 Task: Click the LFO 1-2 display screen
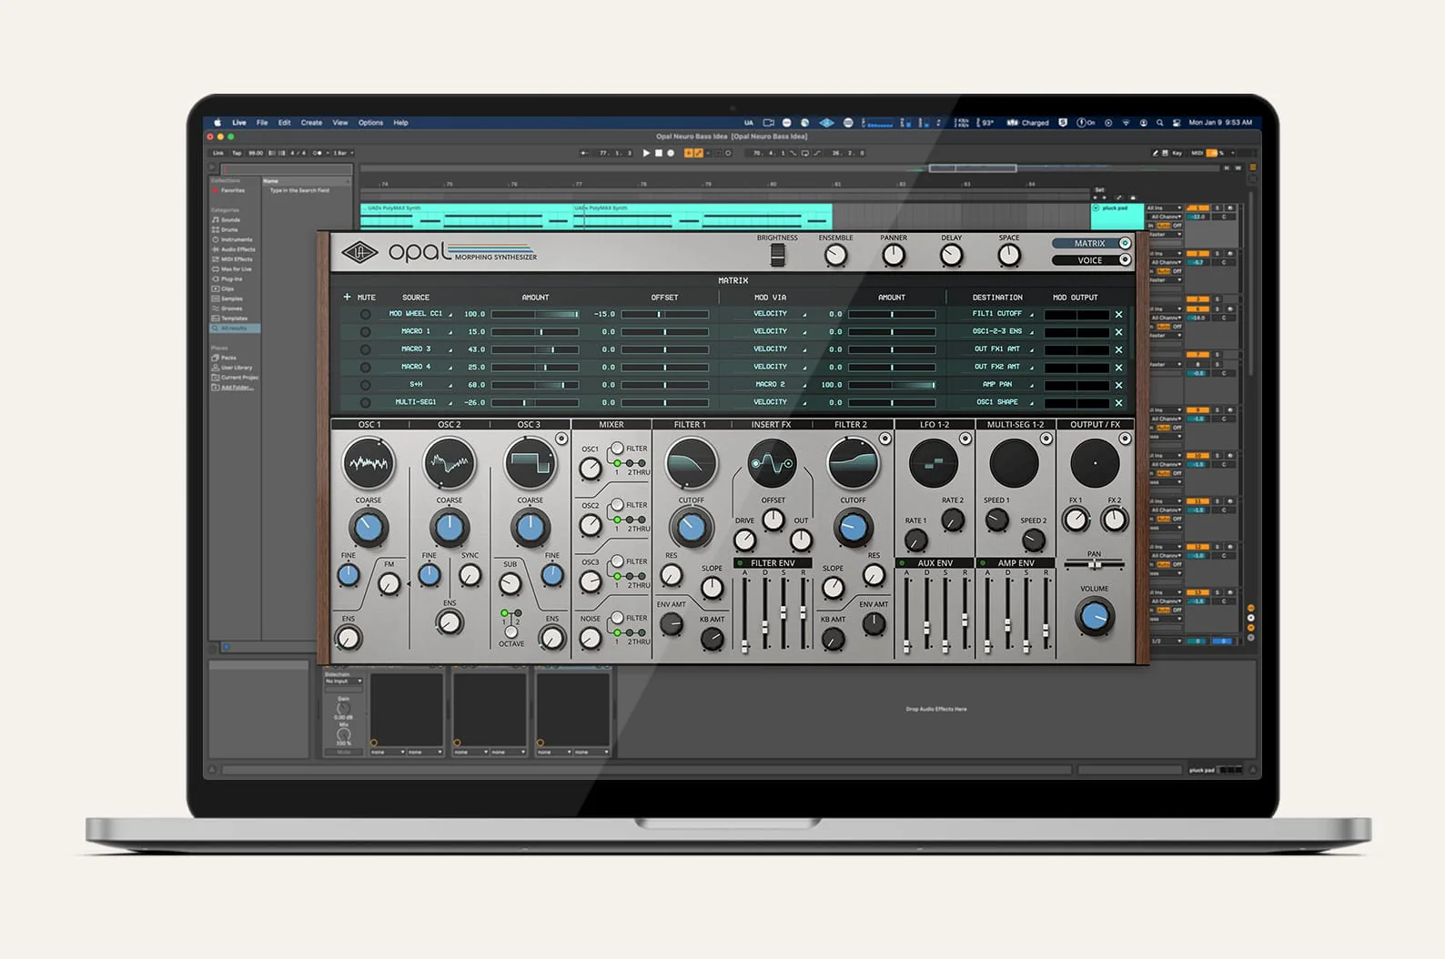click(x=933, y=463)
